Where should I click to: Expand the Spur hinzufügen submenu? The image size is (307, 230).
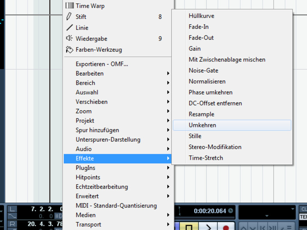click(118, 130)
